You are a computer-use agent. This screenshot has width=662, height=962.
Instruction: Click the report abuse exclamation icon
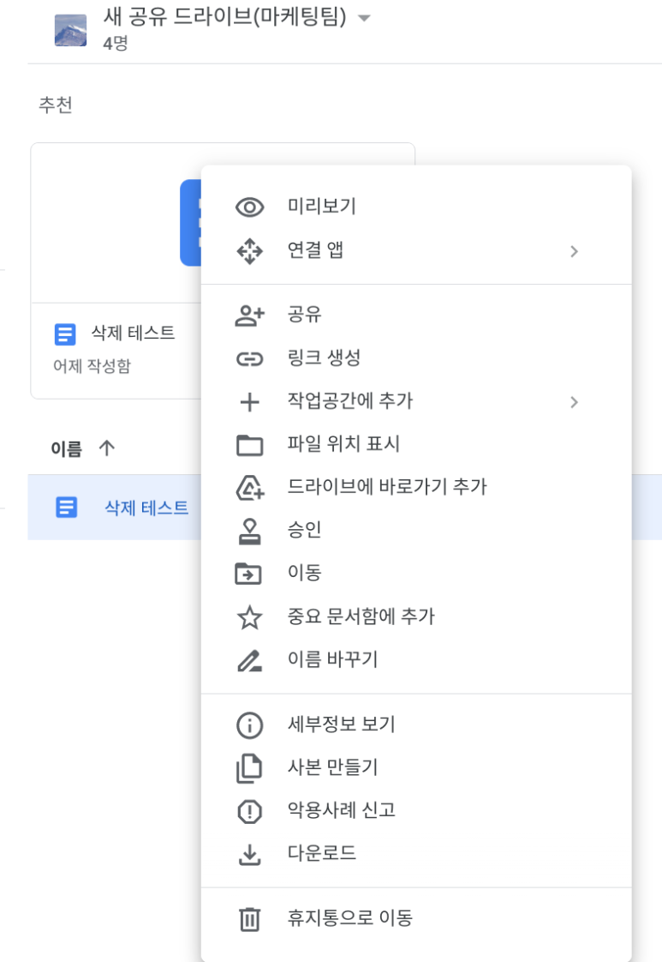tap(249, 812)
